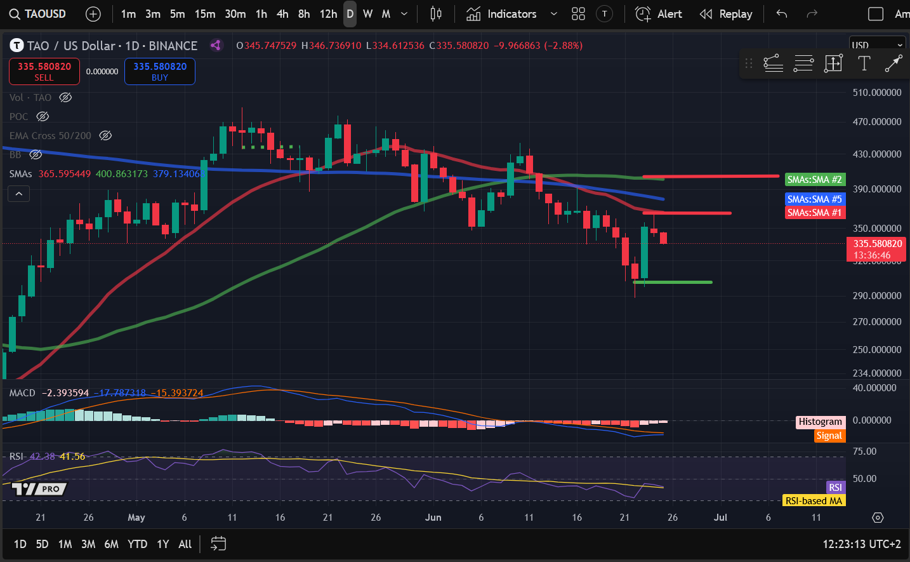910x562 pixels.
Task: Open the USD currency dropdown
Action: click(877, 45)
